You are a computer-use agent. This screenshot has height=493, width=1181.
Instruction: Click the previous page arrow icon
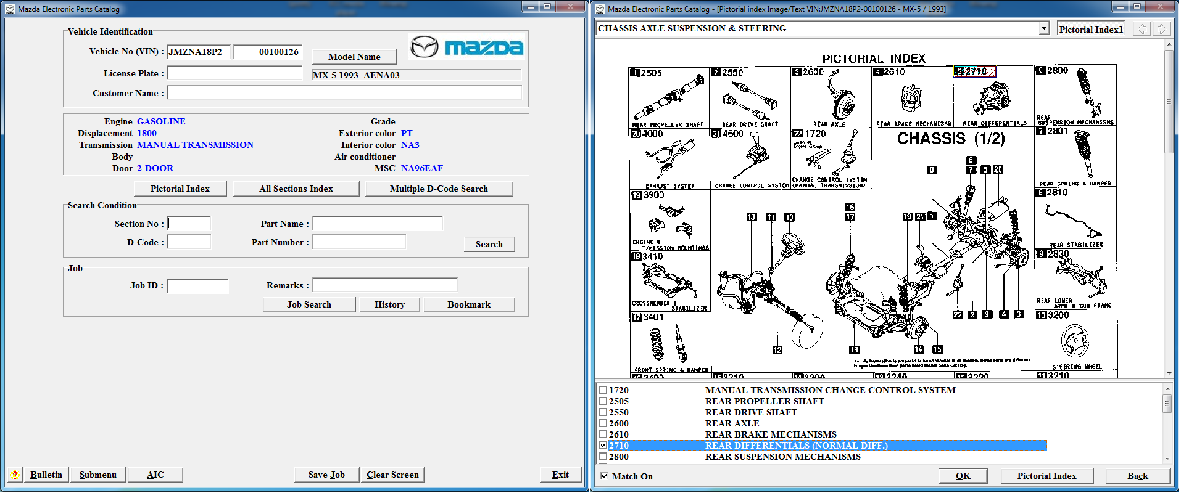click(x=1142, y=29)
